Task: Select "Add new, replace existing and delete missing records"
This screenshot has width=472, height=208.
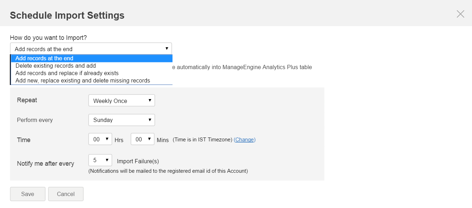Action: coord(83,81)
